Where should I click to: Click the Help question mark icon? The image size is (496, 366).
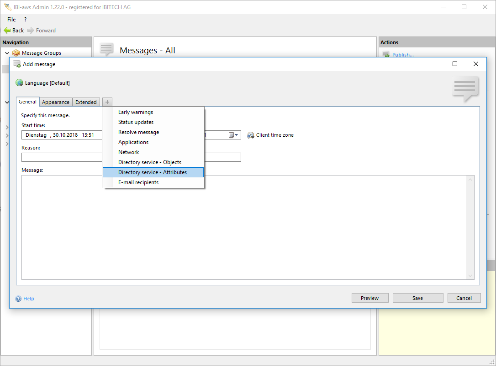click(18, 299)
